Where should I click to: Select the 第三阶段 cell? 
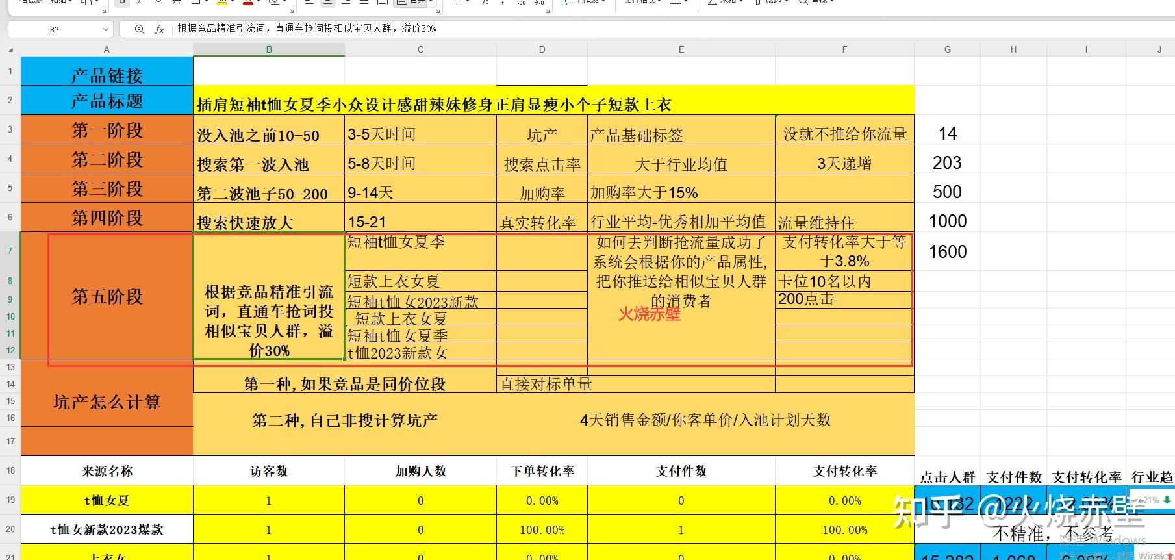107,188
